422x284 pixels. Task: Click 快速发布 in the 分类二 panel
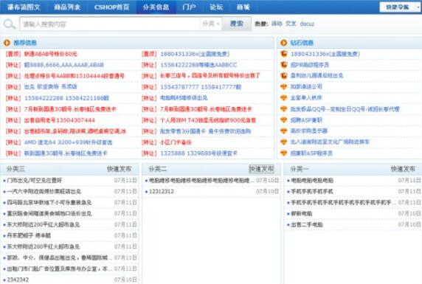(x=261, y=169)
